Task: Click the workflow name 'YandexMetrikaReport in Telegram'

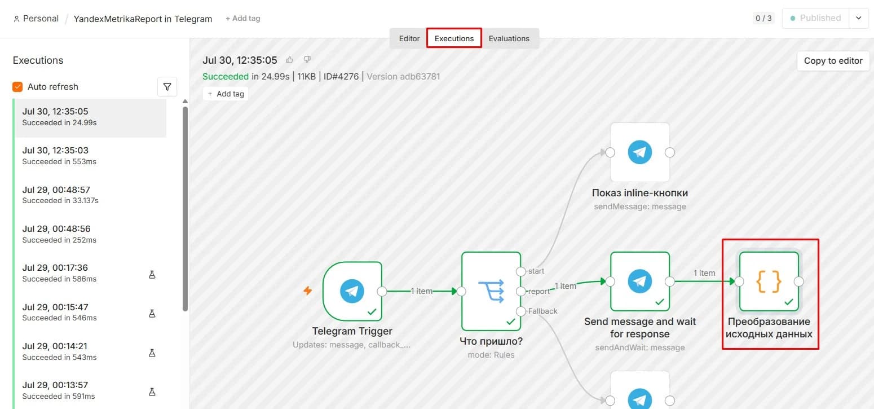Action: pyautogui.click(x=143, y=19)
